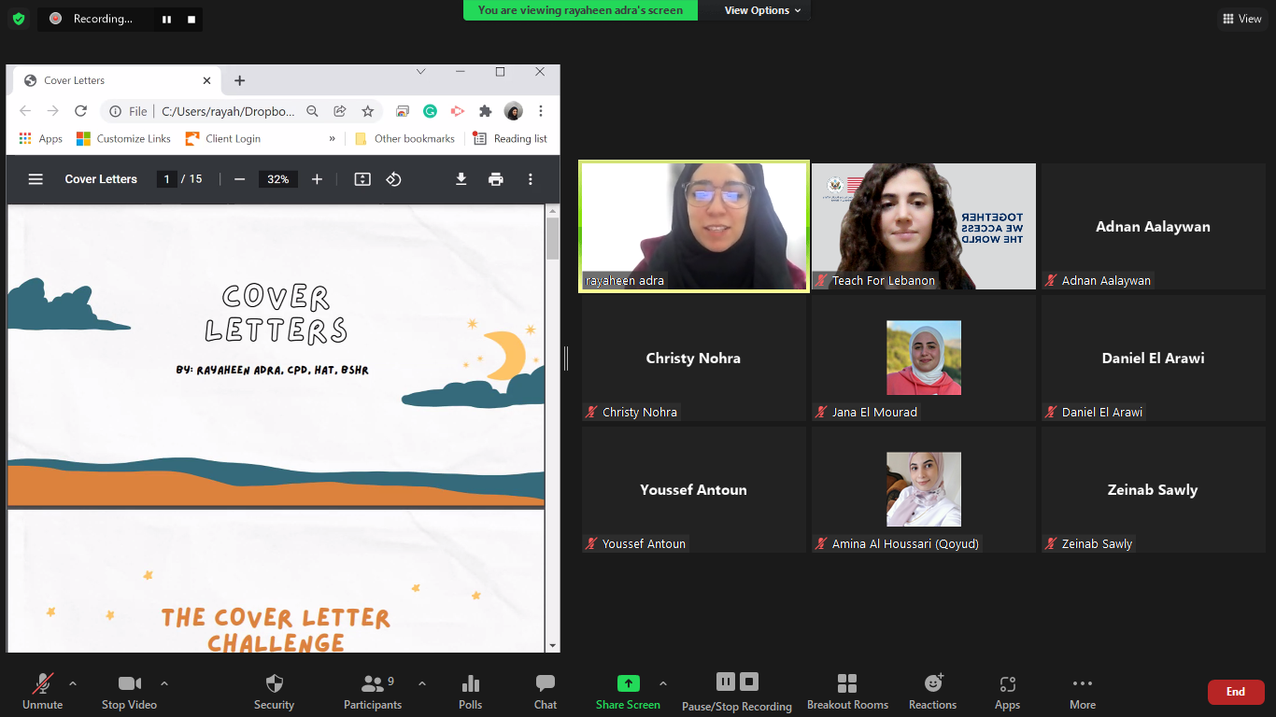Stop recording from top-left recording indicator
This screenshot has width=1276, height=717.
coord(191,19)
